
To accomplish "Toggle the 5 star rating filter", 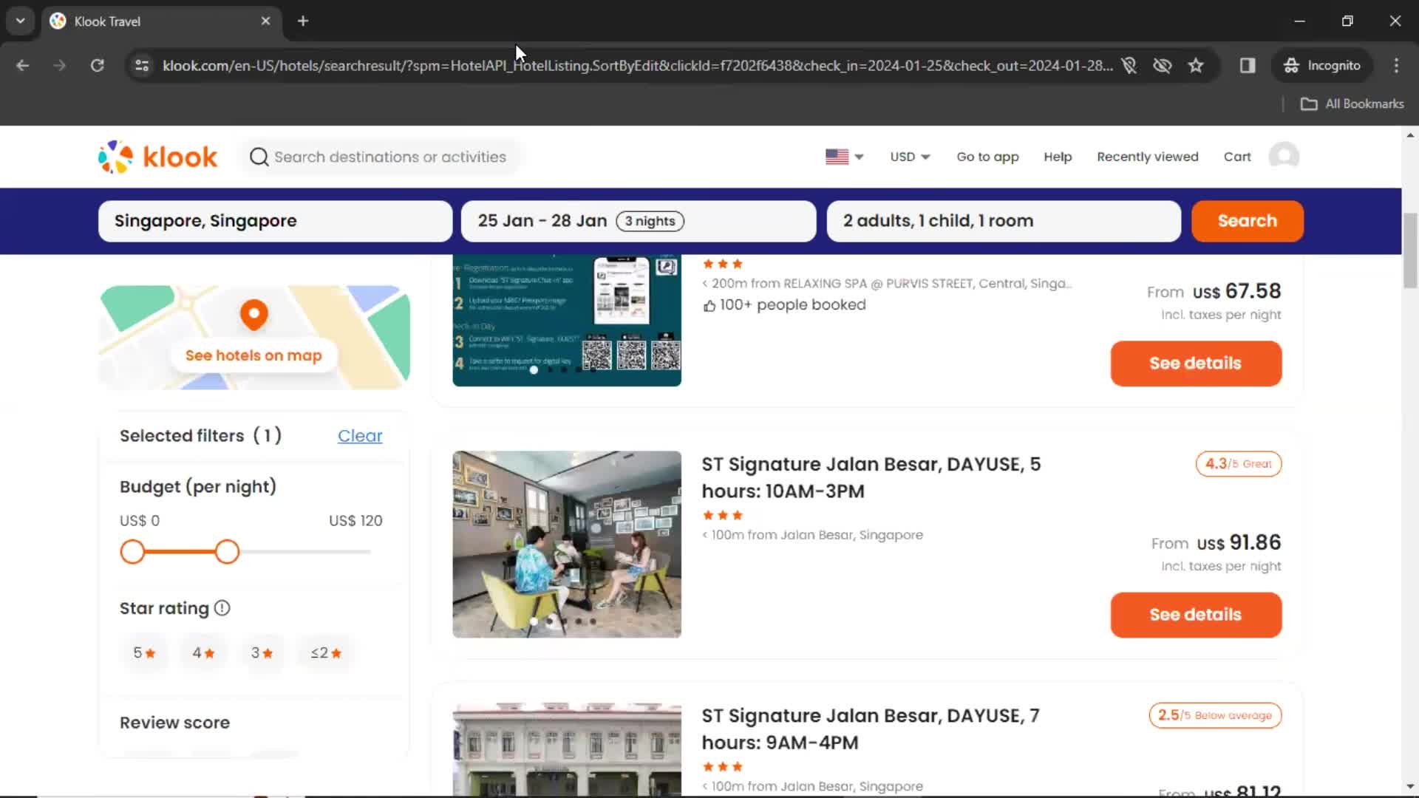I will coord(144,653).
